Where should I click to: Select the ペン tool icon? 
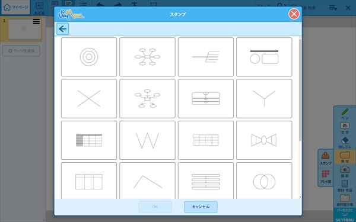pyautogui.click(x=345, y=114)
